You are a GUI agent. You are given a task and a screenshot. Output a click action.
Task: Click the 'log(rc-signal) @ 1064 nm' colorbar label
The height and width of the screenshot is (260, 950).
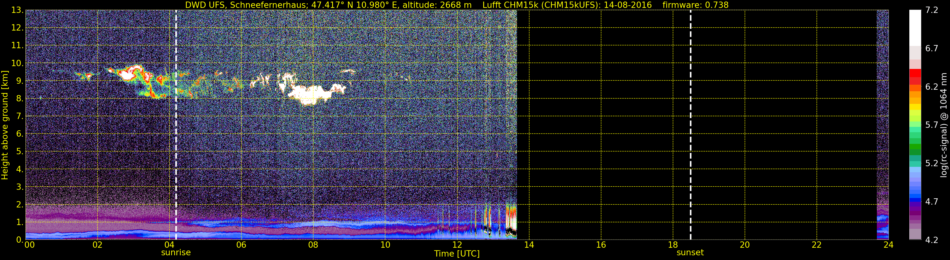(943, 125)
